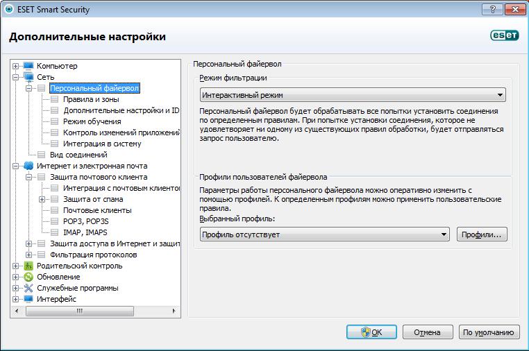529x351 pixels.
Task: Select Интеграция в систему item
Action: tap(102, 144)
